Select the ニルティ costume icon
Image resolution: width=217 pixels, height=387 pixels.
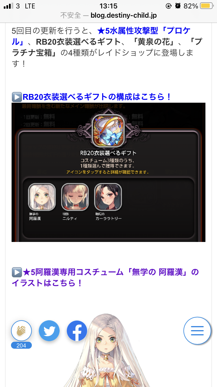pyautogui.click(x=75, y=197)
